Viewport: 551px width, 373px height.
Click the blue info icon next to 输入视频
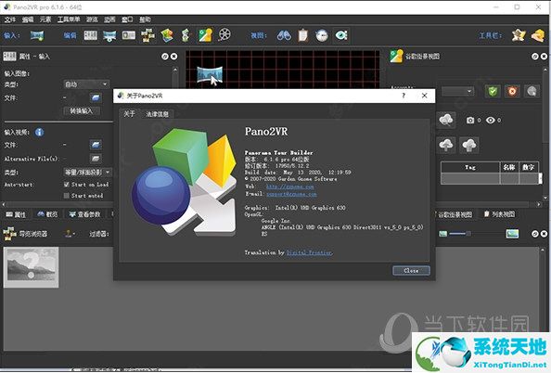[39, 132]
